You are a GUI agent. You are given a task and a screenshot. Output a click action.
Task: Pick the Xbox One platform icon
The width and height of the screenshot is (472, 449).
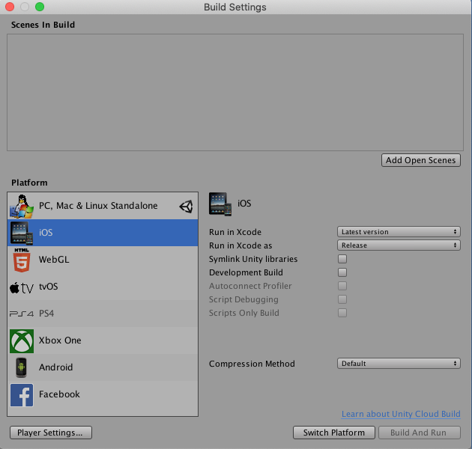point(22,340)
